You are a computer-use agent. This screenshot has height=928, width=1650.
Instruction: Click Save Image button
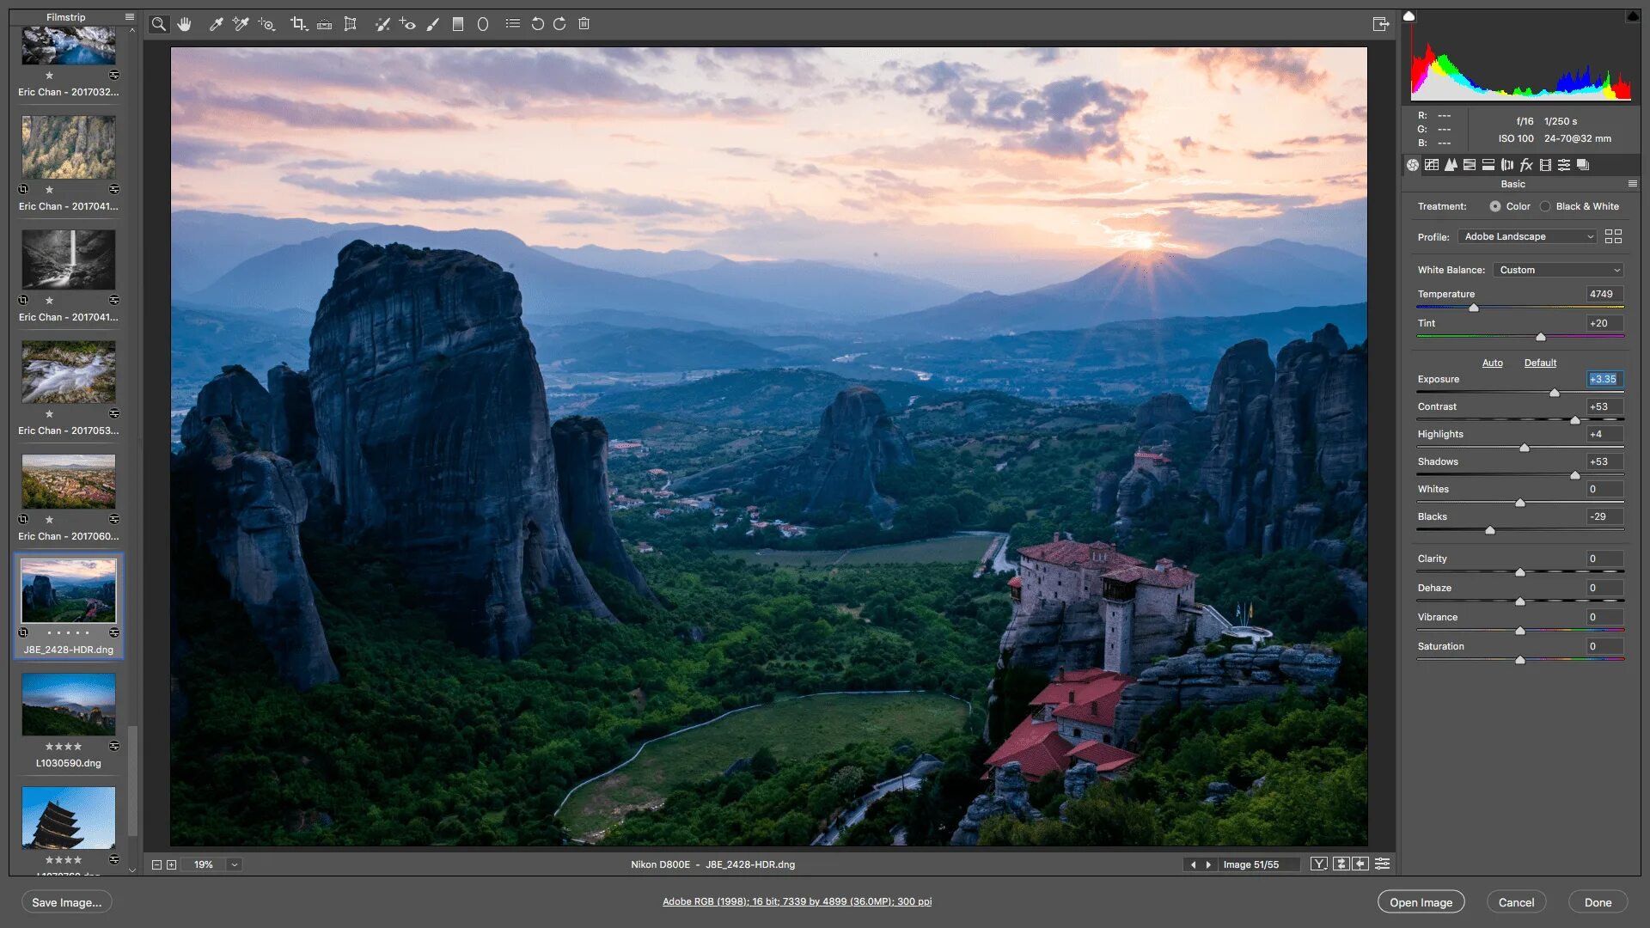coord(66,902)
